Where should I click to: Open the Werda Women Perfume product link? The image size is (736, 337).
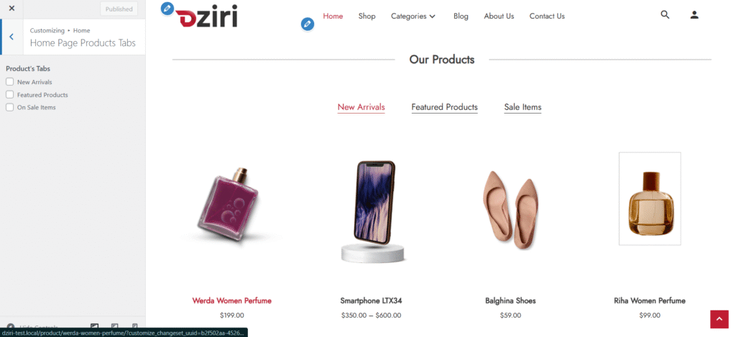tap(232, 300)
